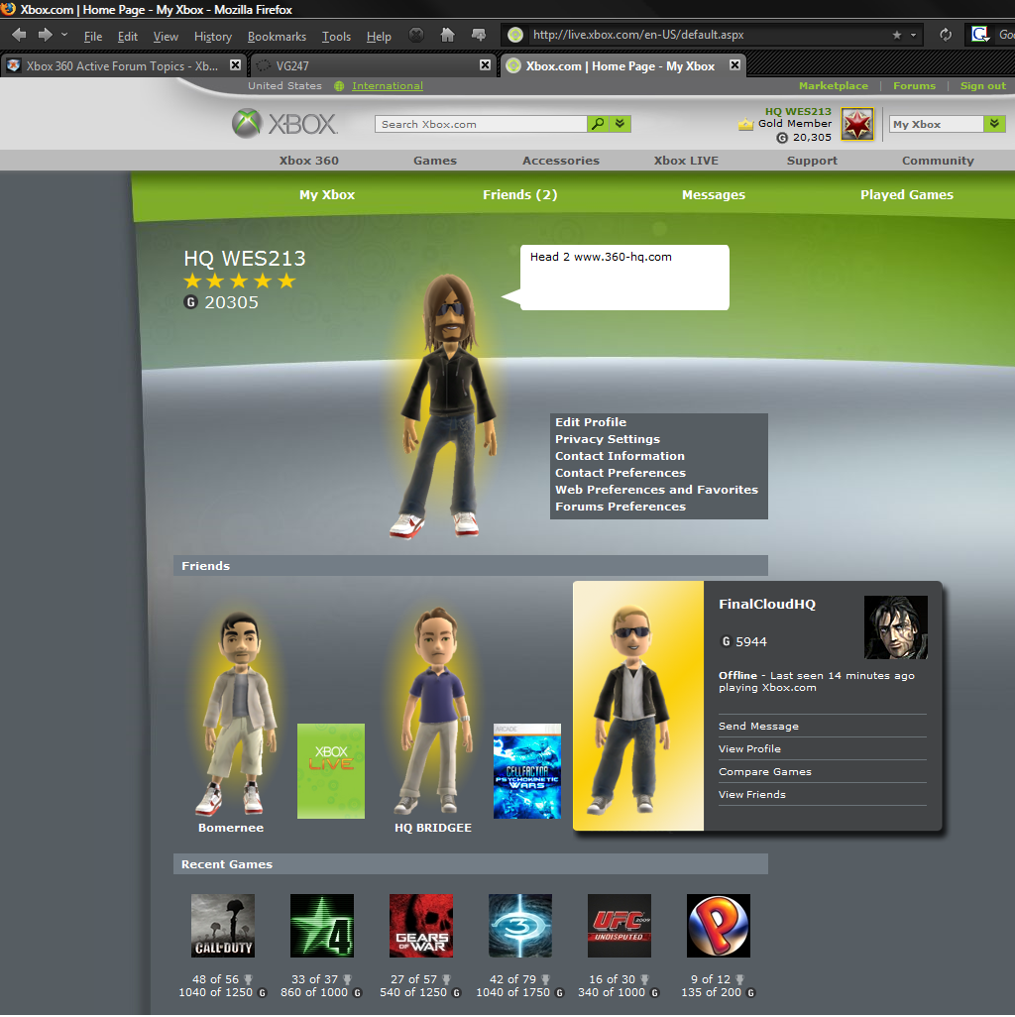1015x1017 pixels.
Task: Open the Tools menu
Action: (336, 37)
